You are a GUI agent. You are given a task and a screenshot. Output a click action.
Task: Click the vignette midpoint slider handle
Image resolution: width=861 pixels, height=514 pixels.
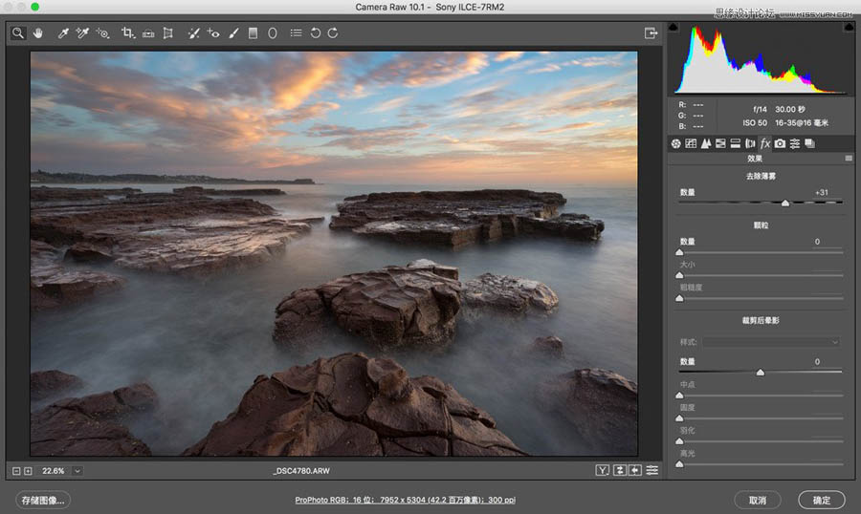[679, 395]
